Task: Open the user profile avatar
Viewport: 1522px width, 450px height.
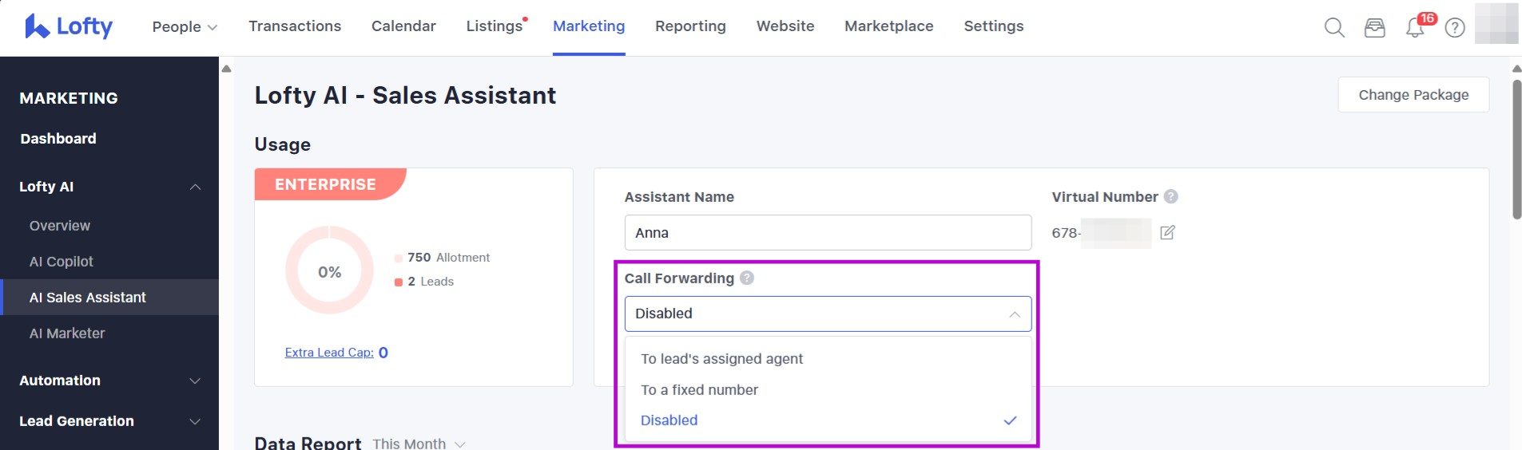Action: click(x=1496, y=23)
